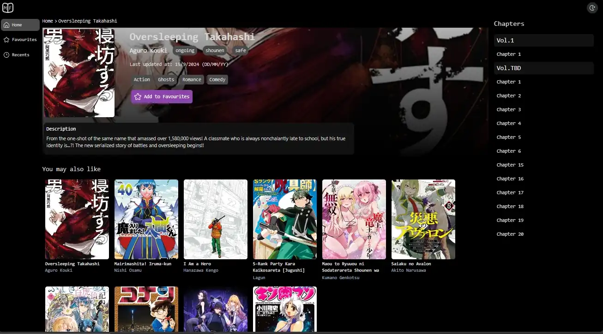Open Maou to Ryuuou ni Sodaterareta cover

coord(354,219)
